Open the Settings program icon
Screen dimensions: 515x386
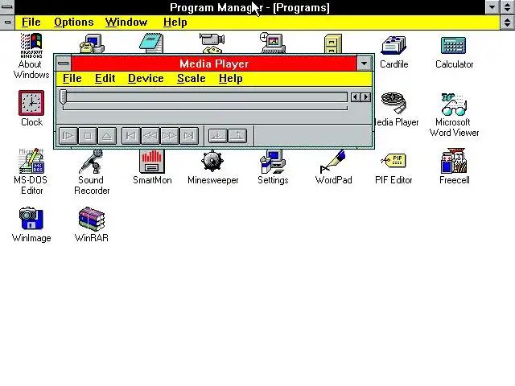click(273, 162)
